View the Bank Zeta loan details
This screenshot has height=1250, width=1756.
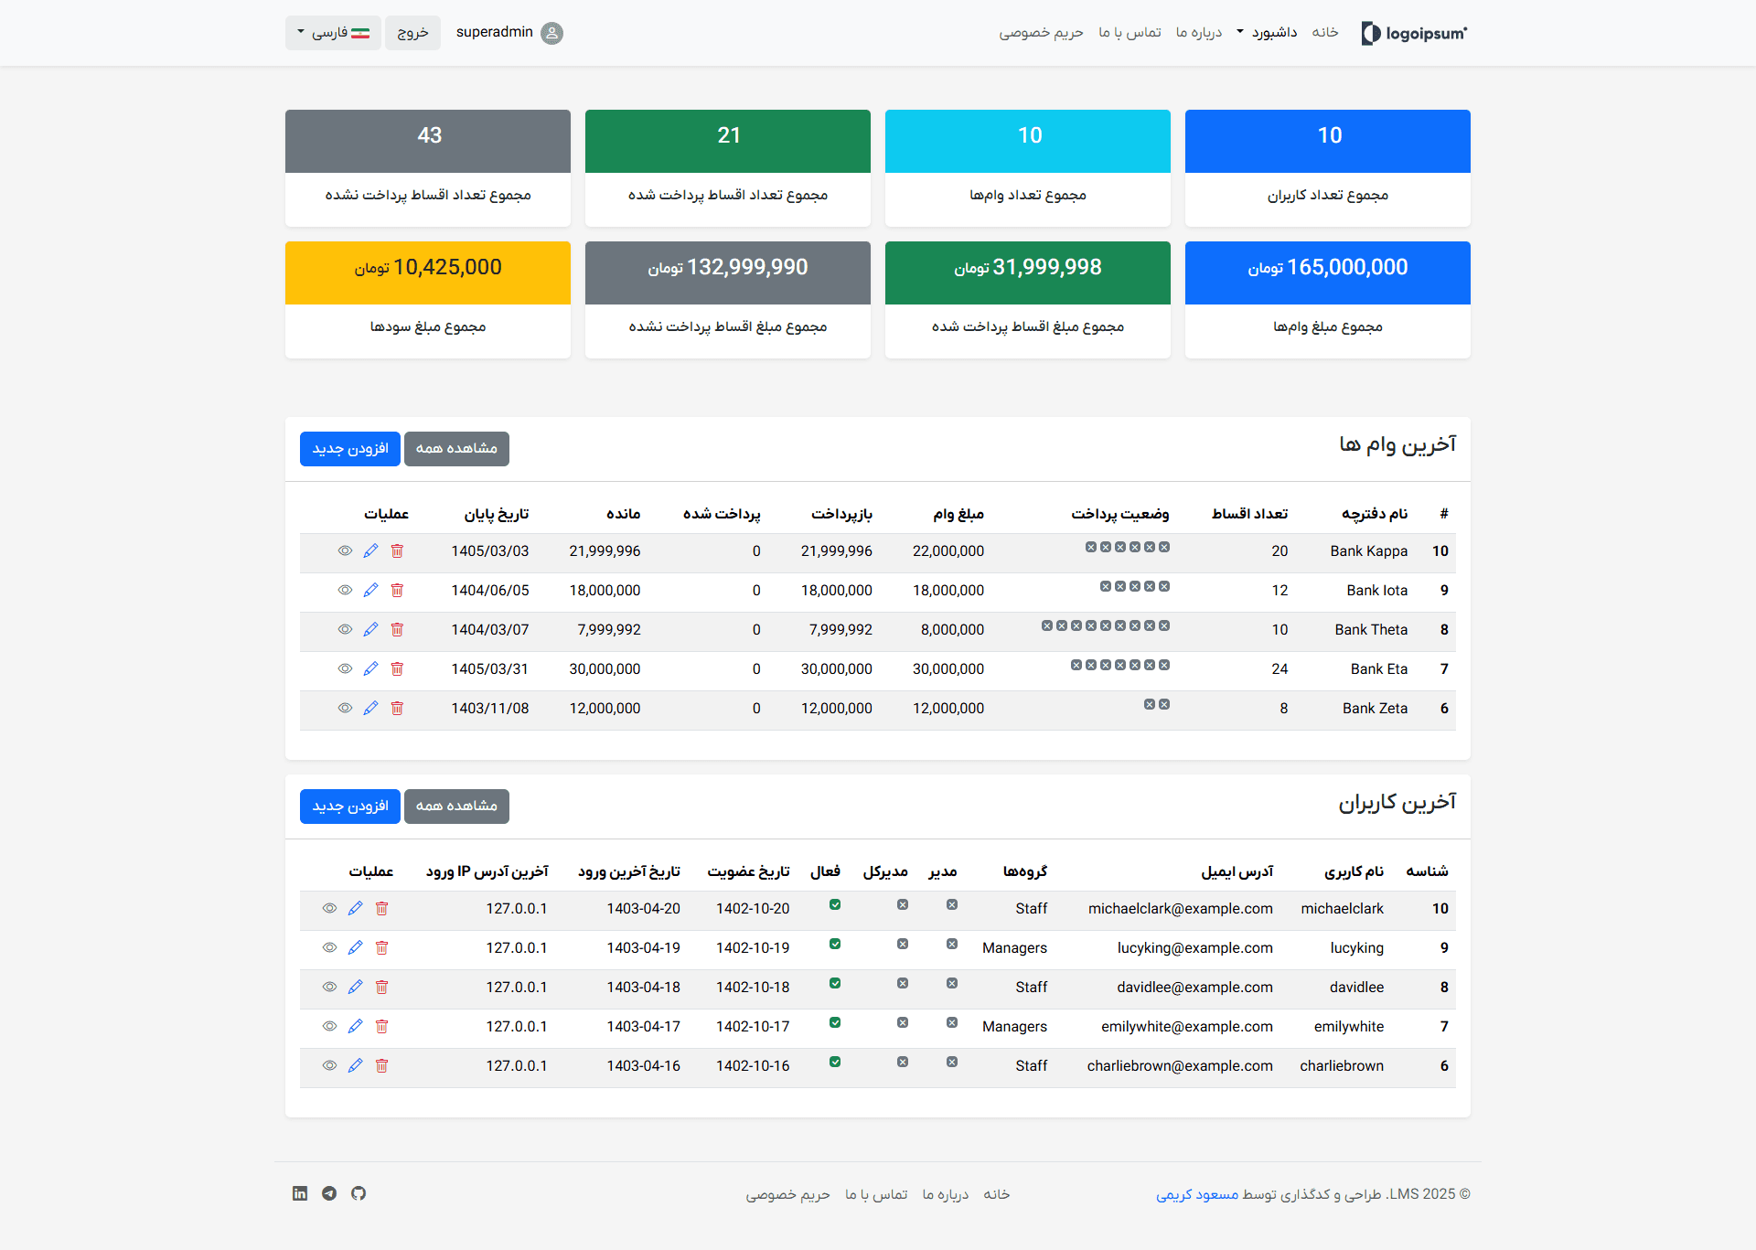coord(345,708)
